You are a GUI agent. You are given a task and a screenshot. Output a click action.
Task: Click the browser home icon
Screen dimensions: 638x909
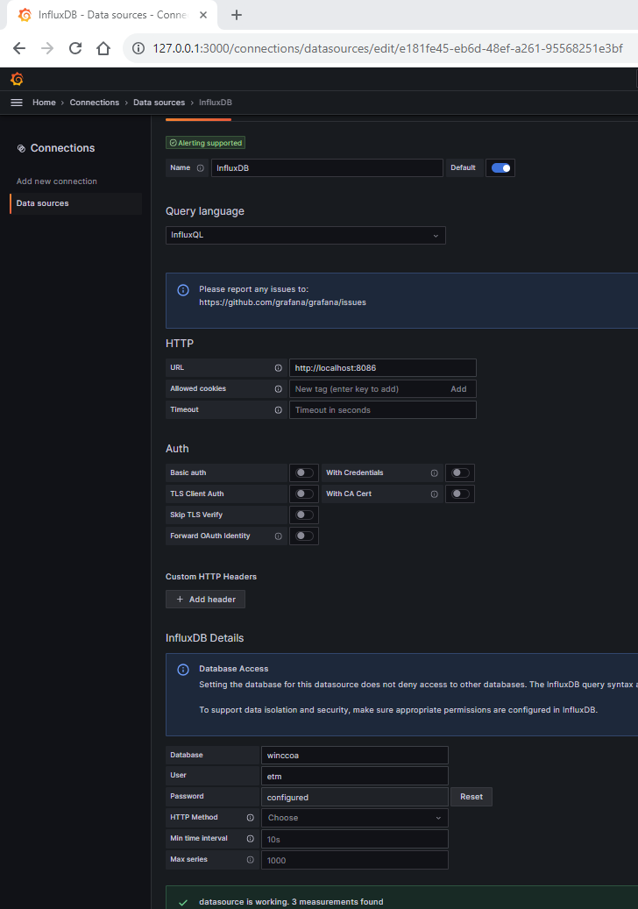[103, 48]
